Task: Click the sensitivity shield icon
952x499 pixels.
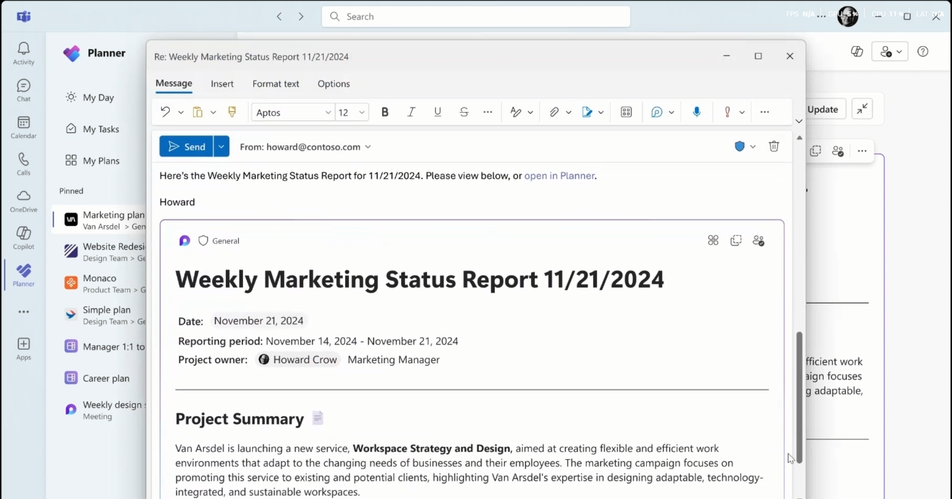Action: 740,146
